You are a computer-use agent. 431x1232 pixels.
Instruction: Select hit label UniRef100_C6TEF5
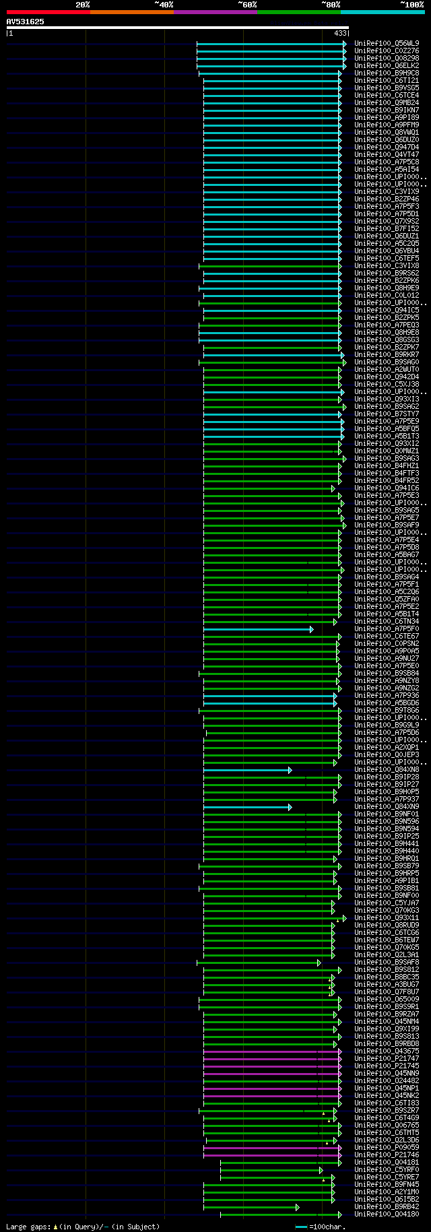pyautogui.click(x=387, y=259)
